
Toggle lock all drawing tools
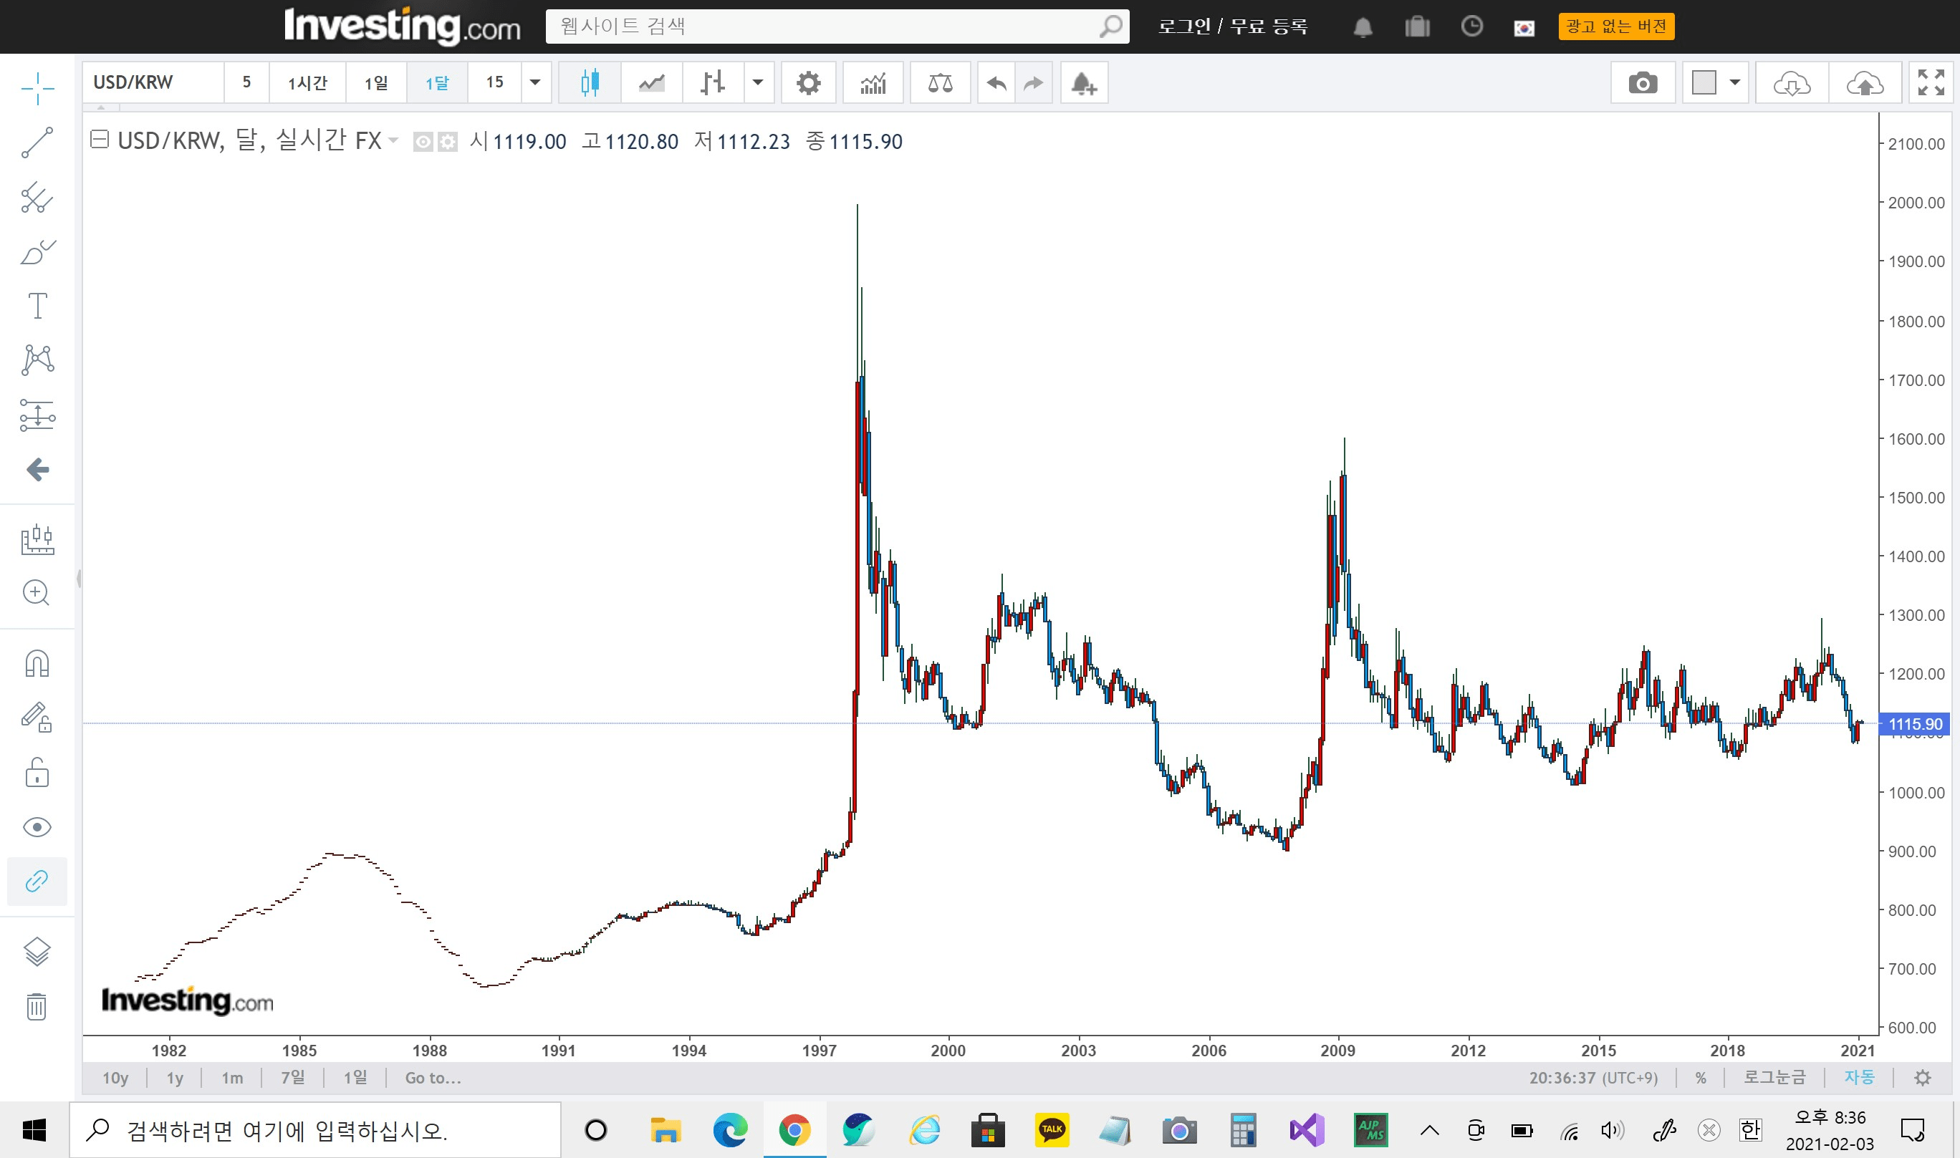point(37,773)
